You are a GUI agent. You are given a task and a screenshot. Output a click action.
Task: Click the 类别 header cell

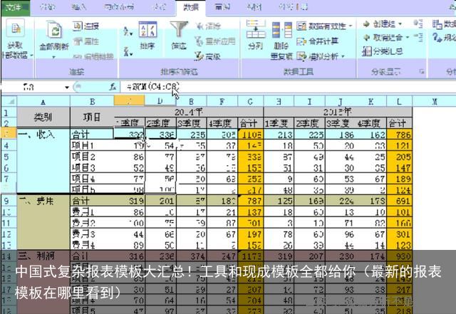coord(43,117)
